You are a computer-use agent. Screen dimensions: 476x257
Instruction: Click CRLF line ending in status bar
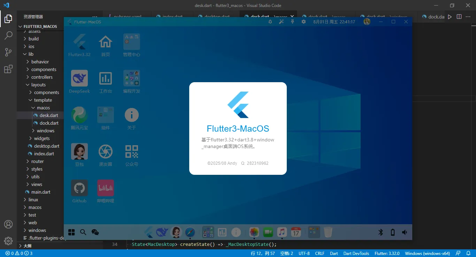coord(320,253)
